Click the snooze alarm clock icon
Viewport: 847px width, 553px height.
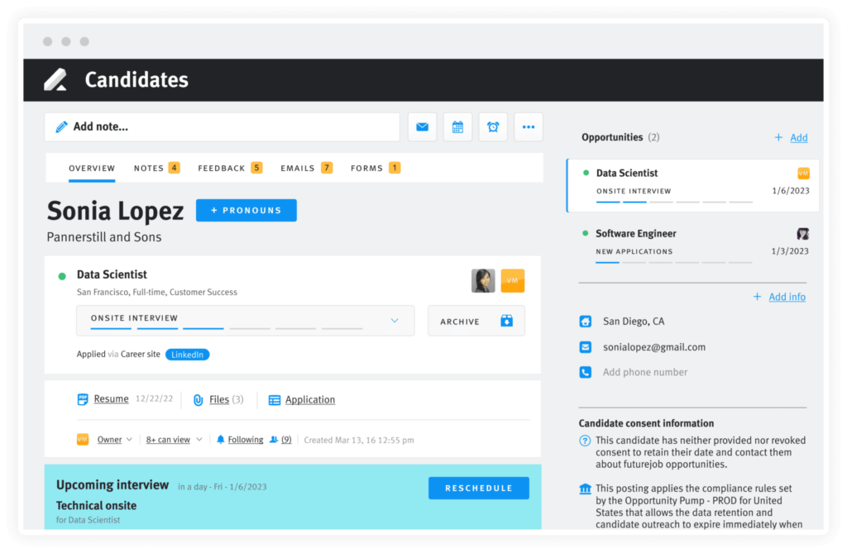(x=493, y=127)
